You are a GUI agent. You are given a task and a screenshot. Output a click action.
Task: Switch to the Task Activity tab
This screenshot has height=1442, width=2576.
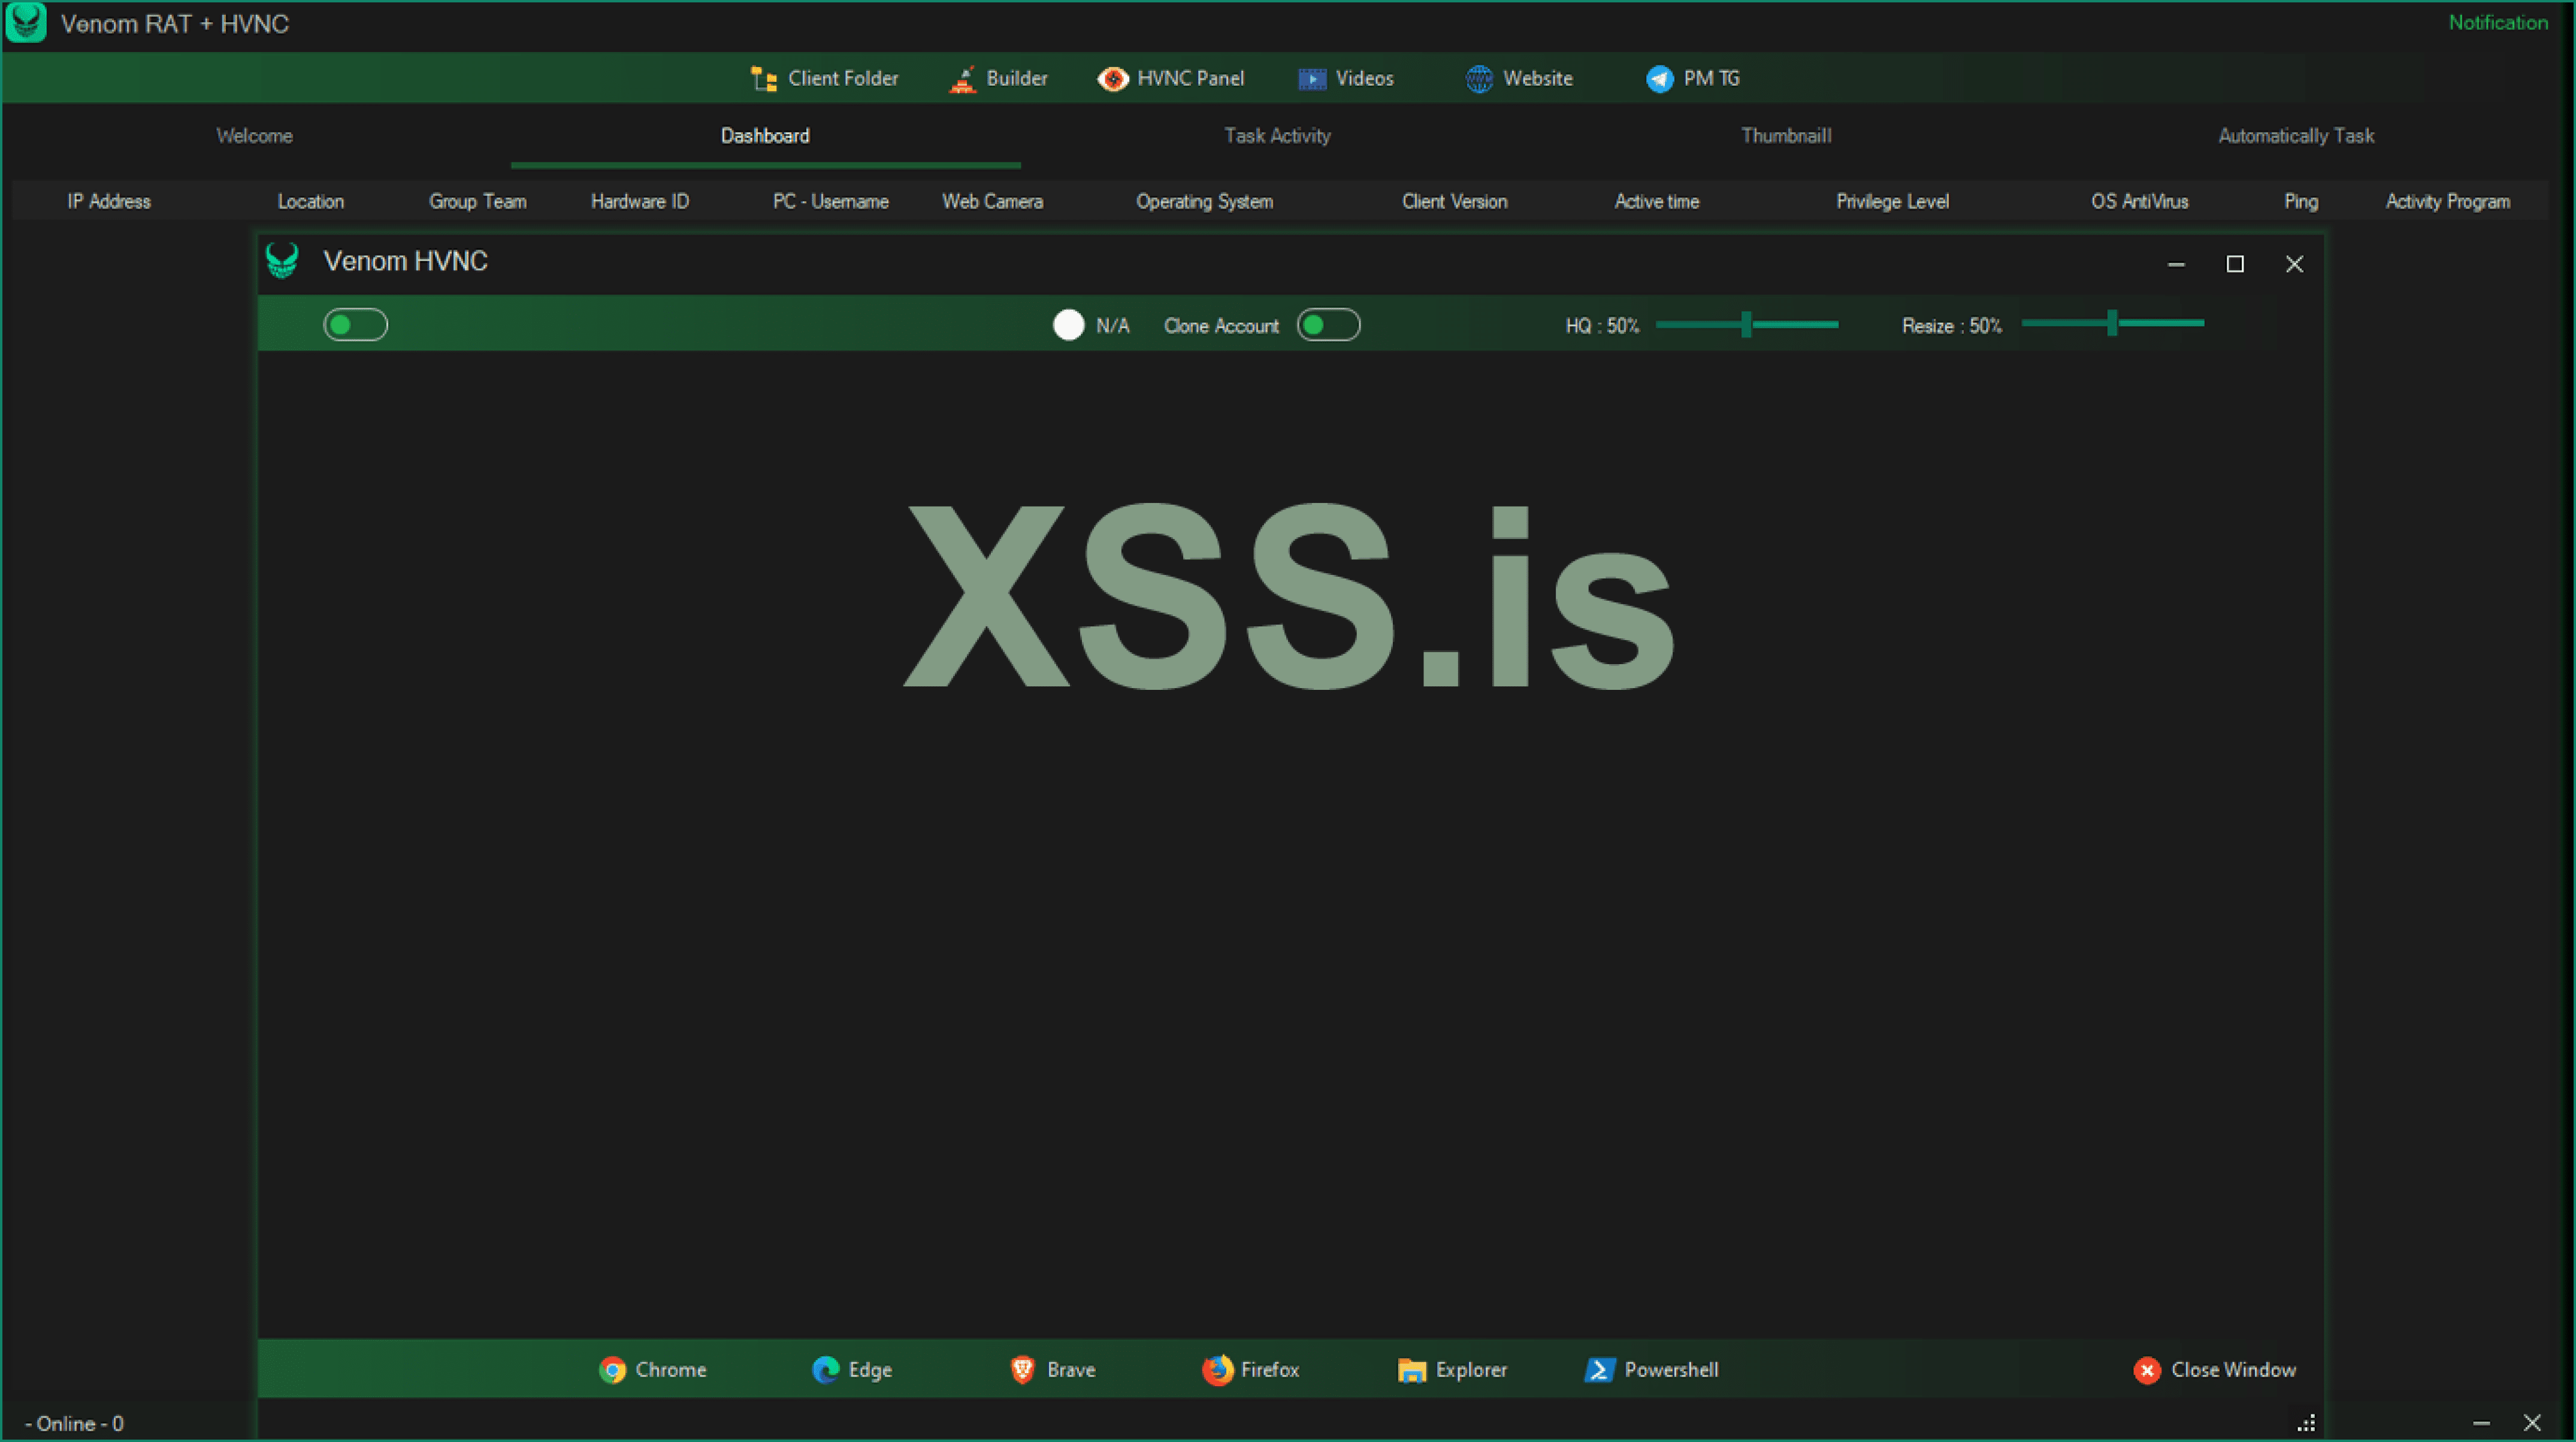tap(1277, 136)
